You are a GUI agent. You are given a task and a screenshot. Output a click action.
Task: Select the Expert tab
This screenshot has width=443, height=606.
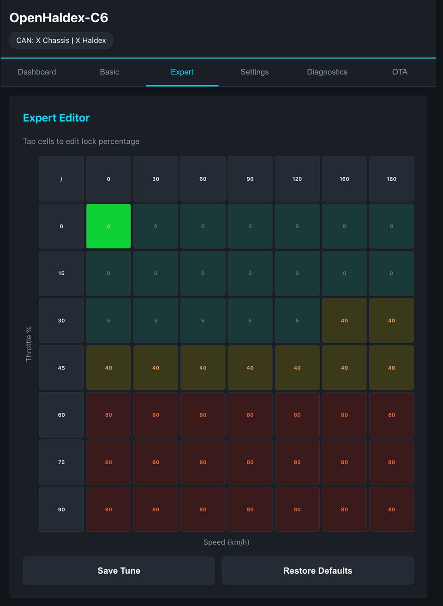[x=182, y=72]
